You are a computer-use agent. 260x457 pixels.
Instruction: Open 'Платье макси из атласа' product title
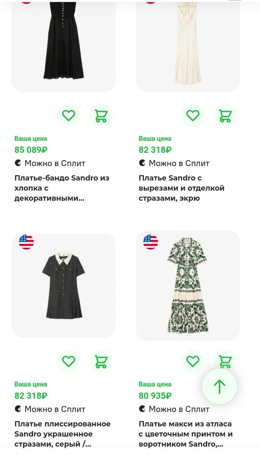pos(185,434)
